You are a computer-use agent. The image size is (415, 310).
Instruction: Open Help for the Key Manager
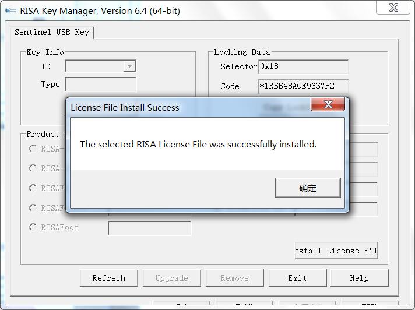click(360, 278)
